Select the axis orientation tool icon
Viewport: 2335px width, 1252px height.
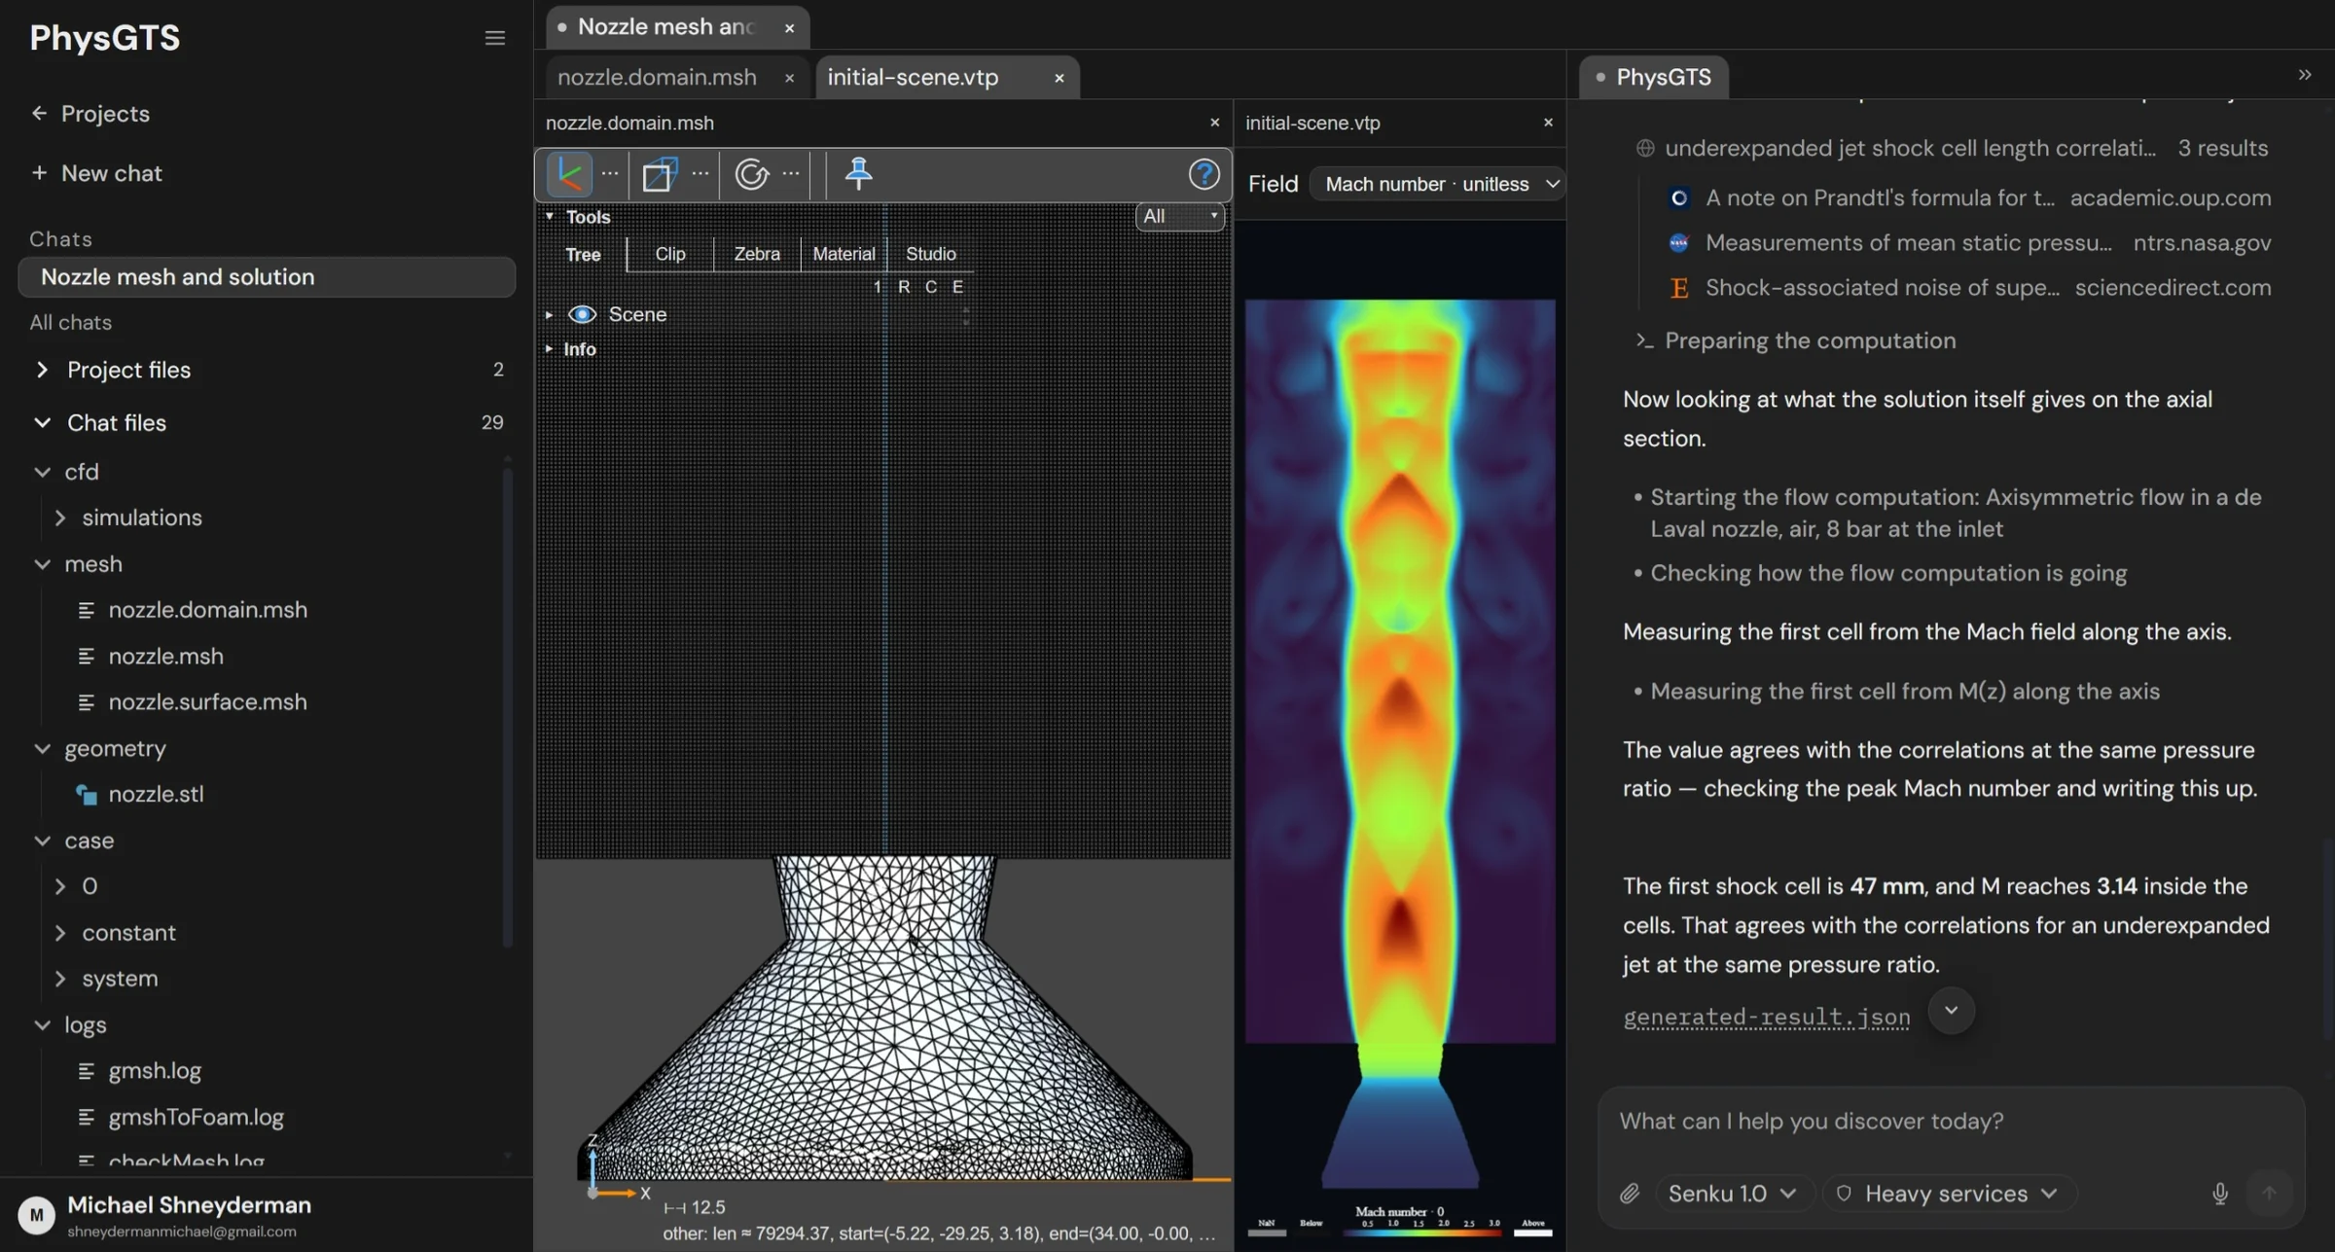coord(569,175)
